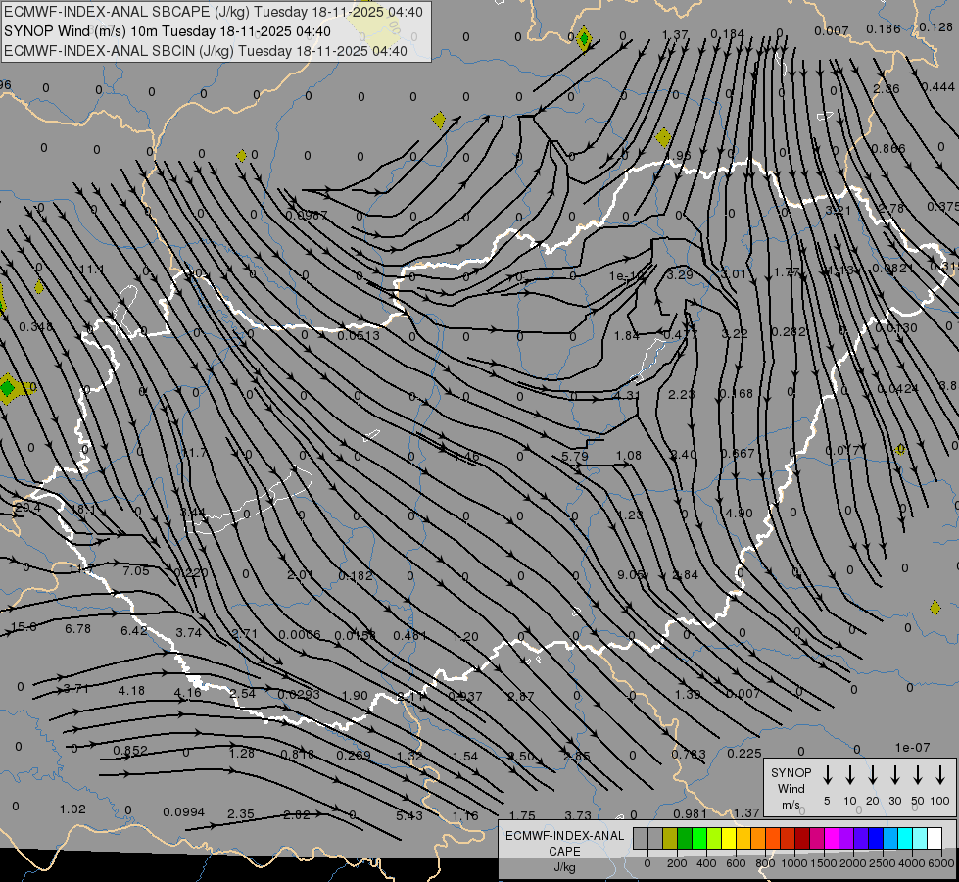Select the dark red swatch in CAPE scale

802,839
